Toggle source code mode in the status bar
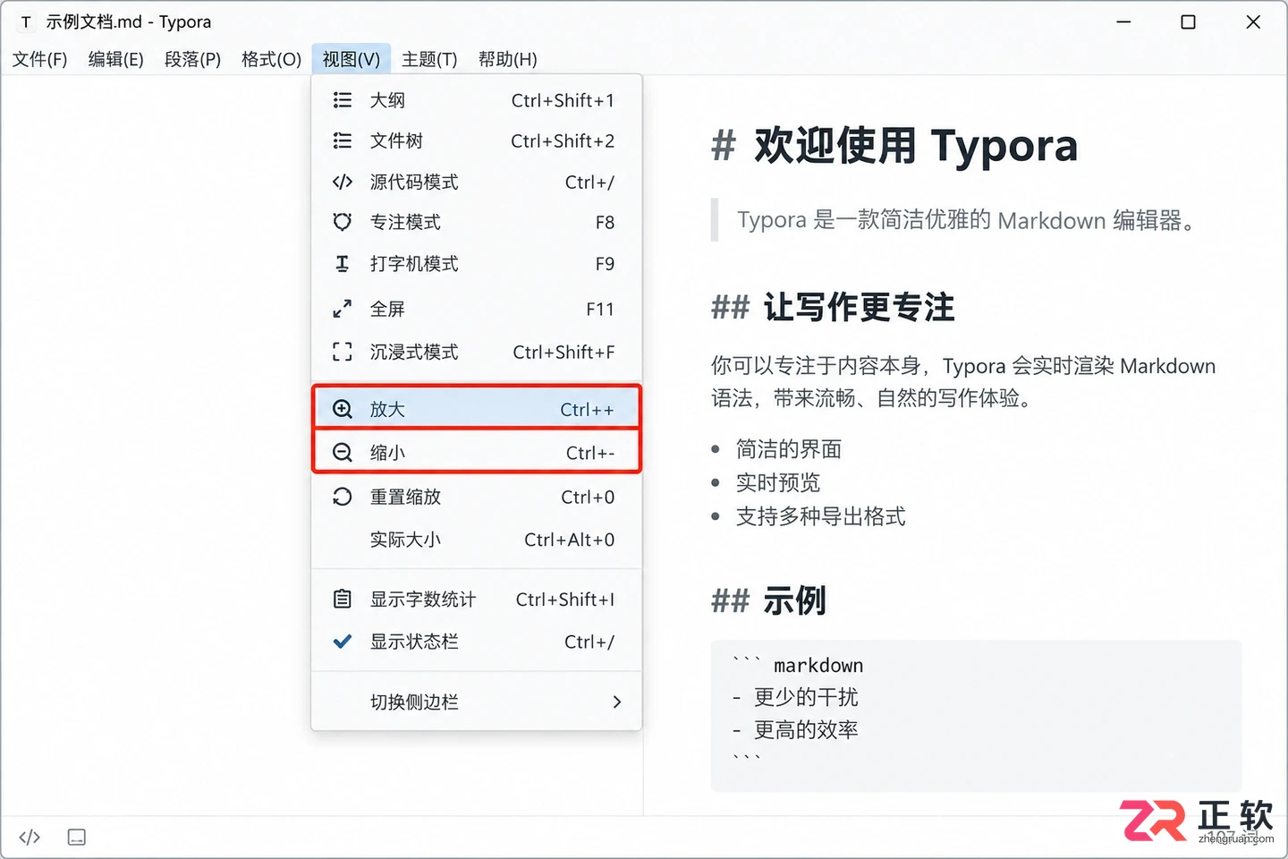Image resolution: width=1288 pixels, height=859 pixels. 30,838
